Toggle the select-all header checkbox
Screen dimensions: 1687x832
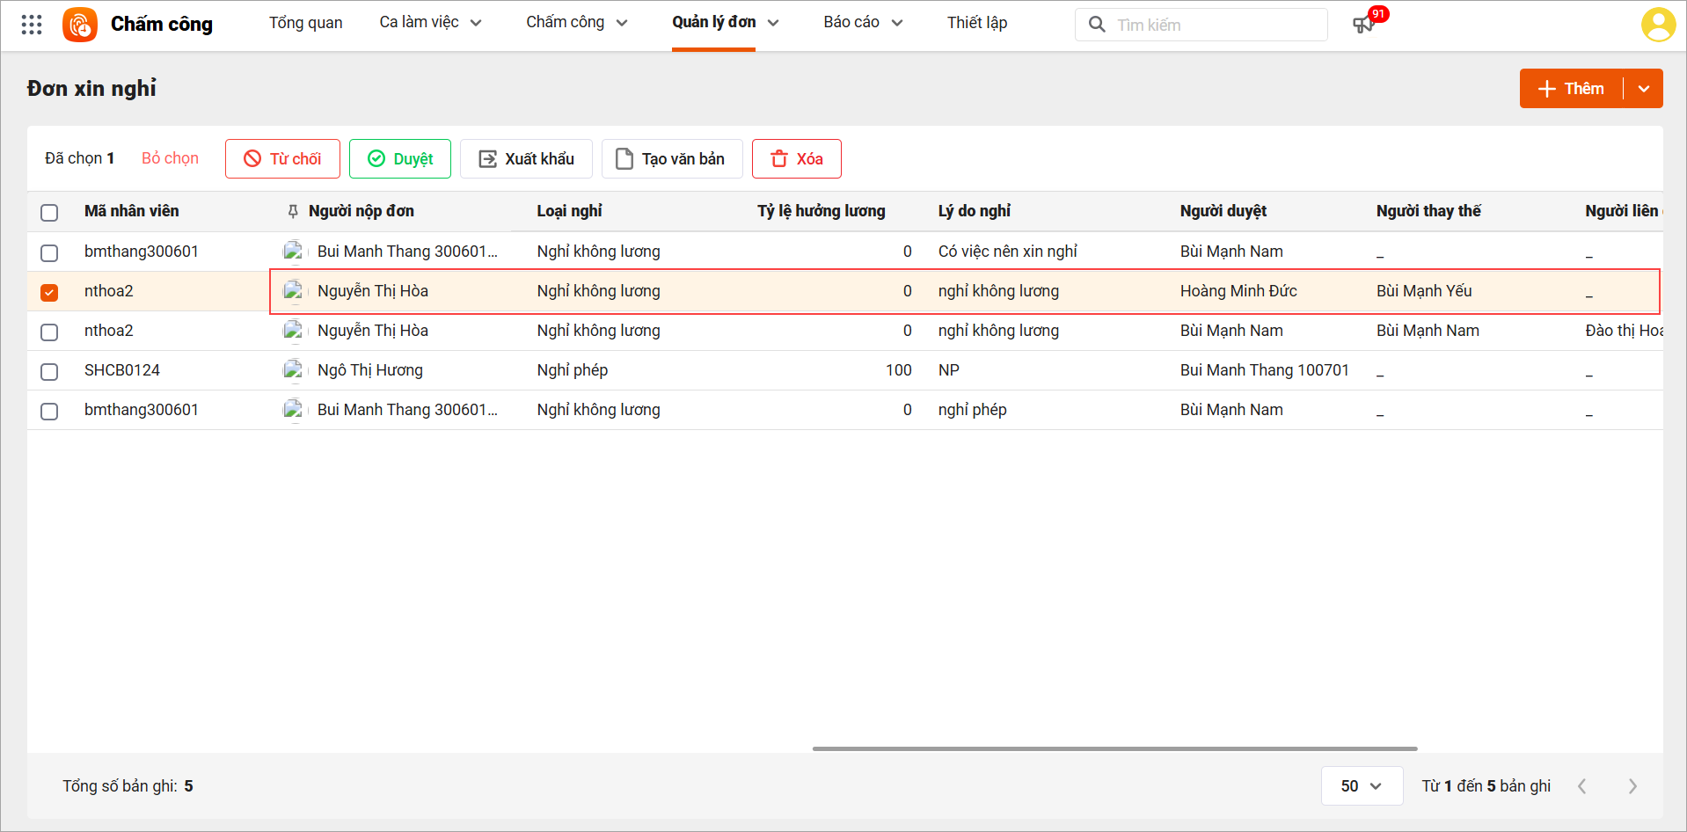[49, 212]
